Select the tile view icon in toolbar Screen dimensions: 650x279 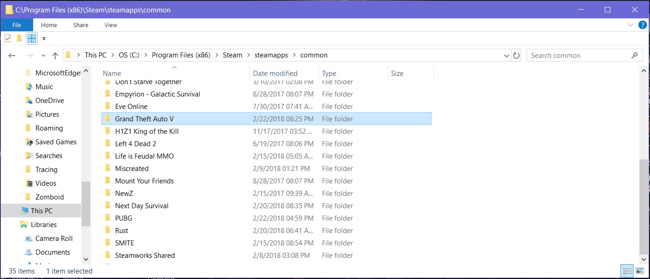tap(31, 38)
